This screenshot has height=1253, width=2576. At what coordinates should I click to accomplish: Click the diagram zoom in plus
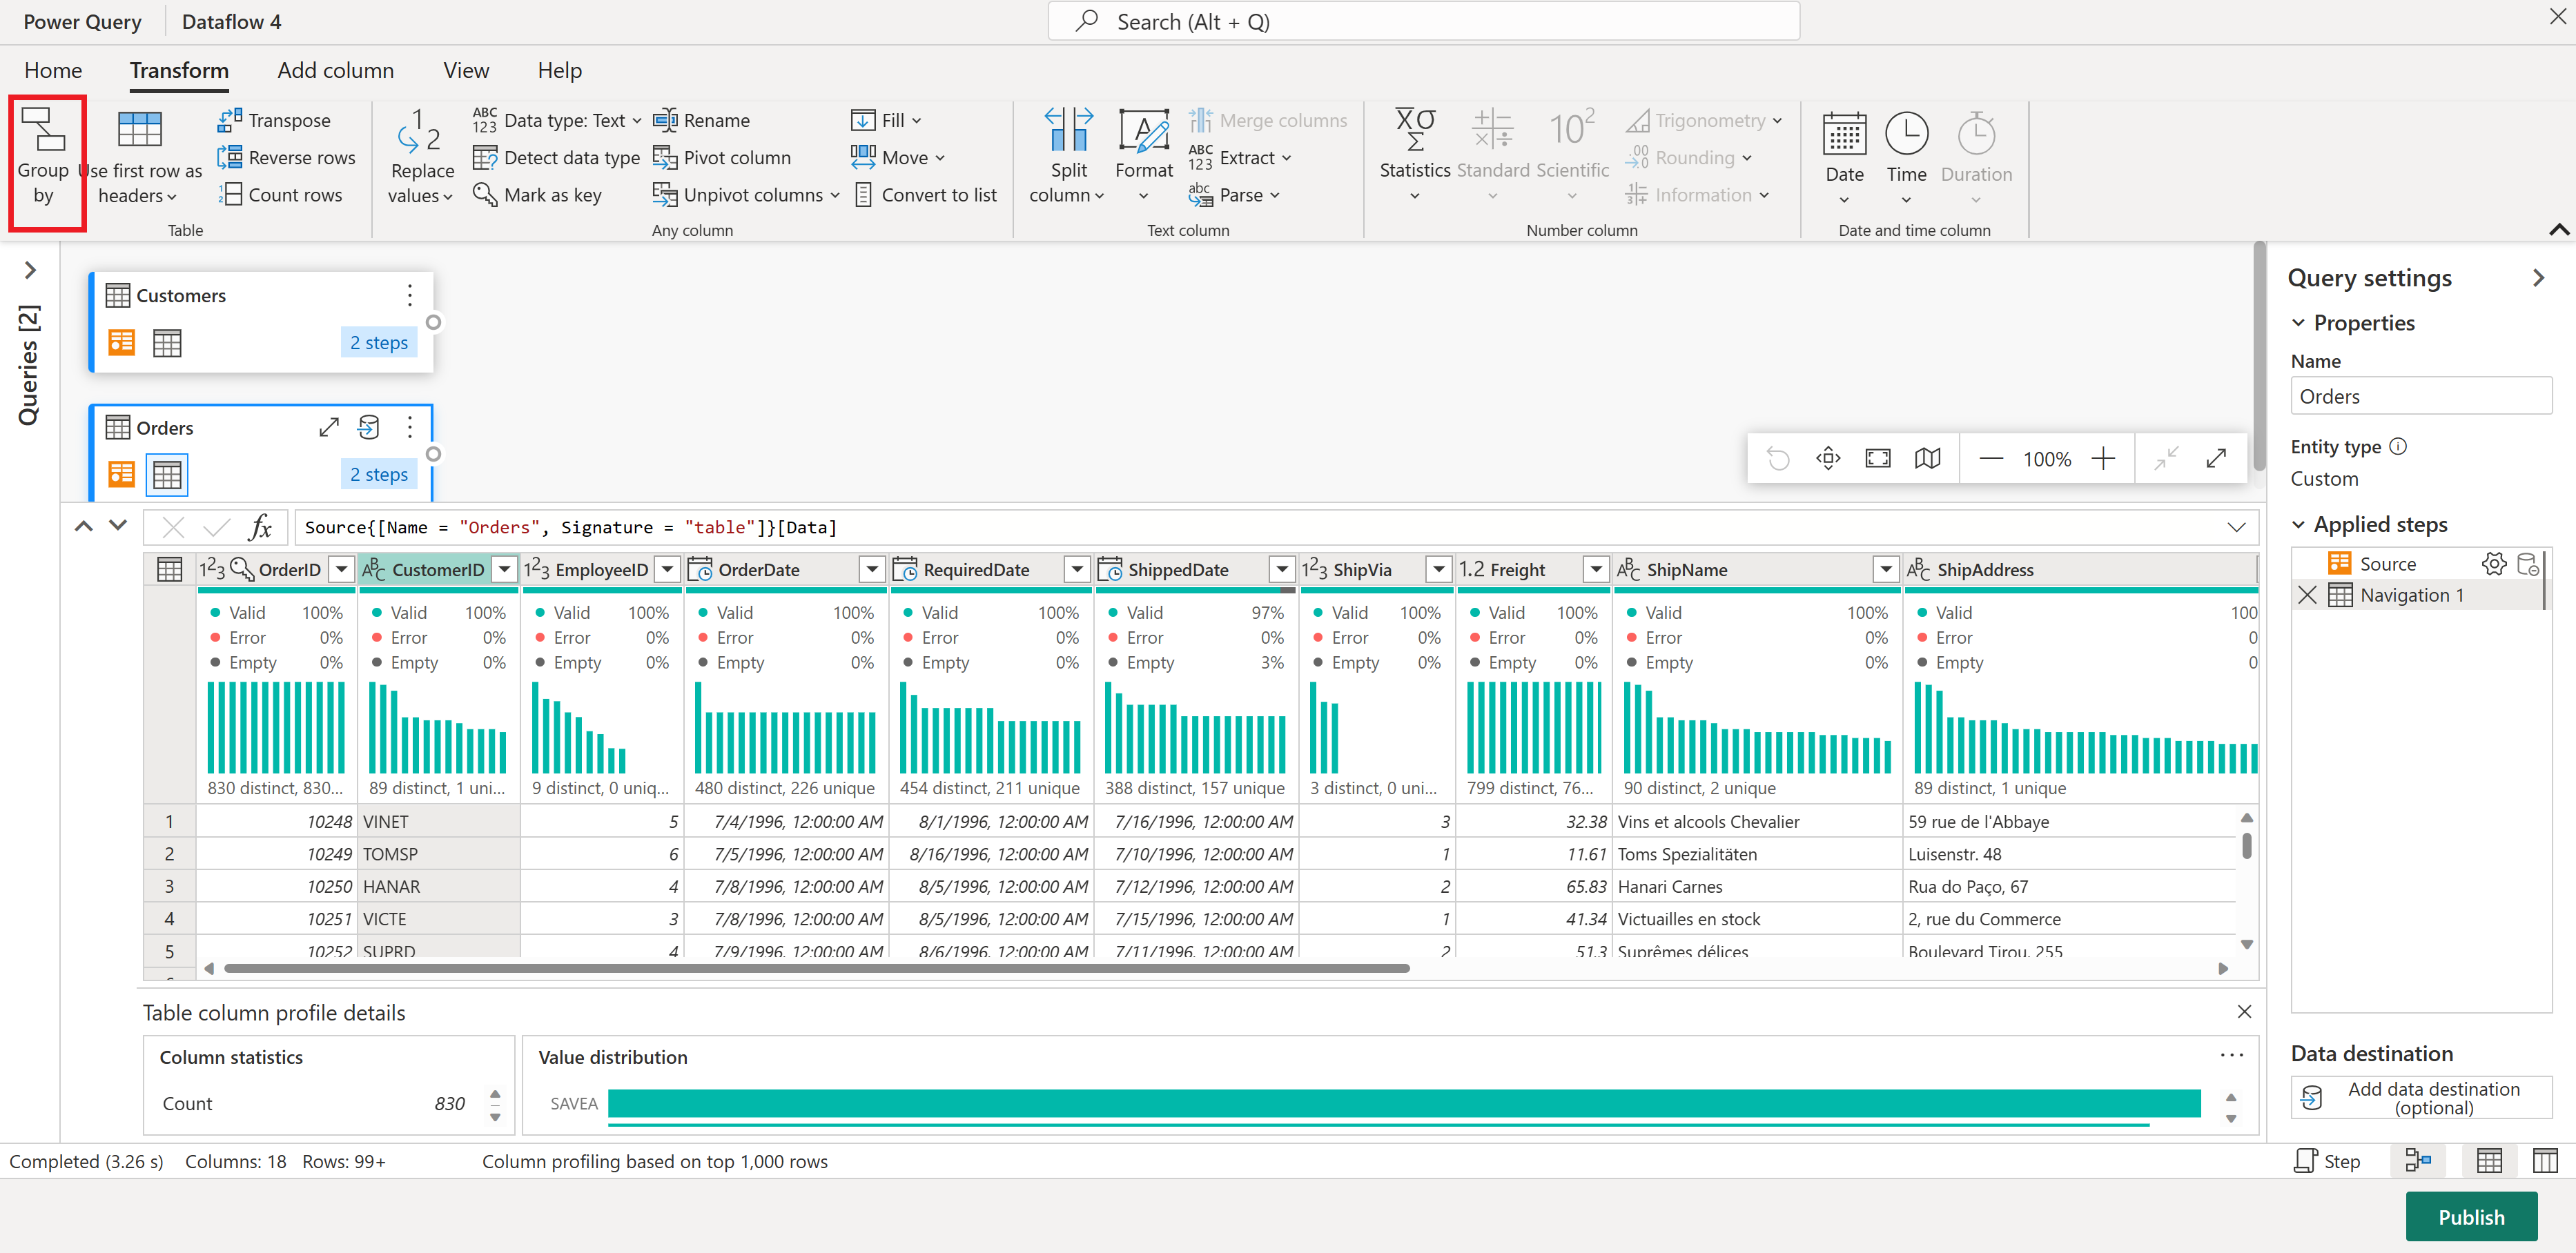pos(2103,459)
